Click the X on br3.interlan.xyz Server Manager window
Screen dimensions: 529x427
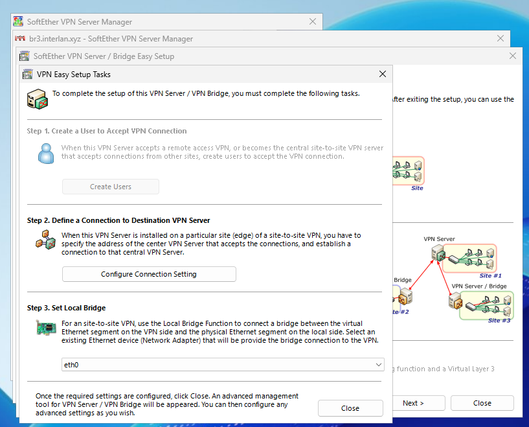501,38
